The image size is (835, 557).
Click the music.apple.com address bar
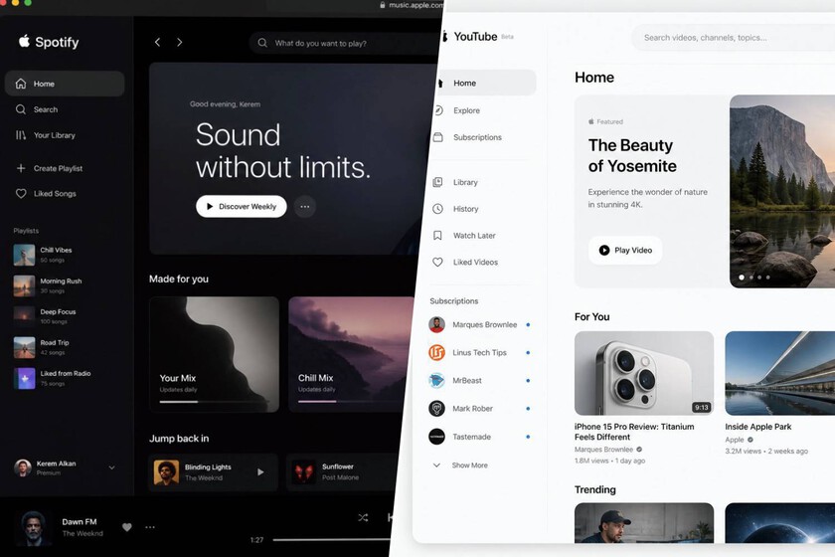click(412, 5)
